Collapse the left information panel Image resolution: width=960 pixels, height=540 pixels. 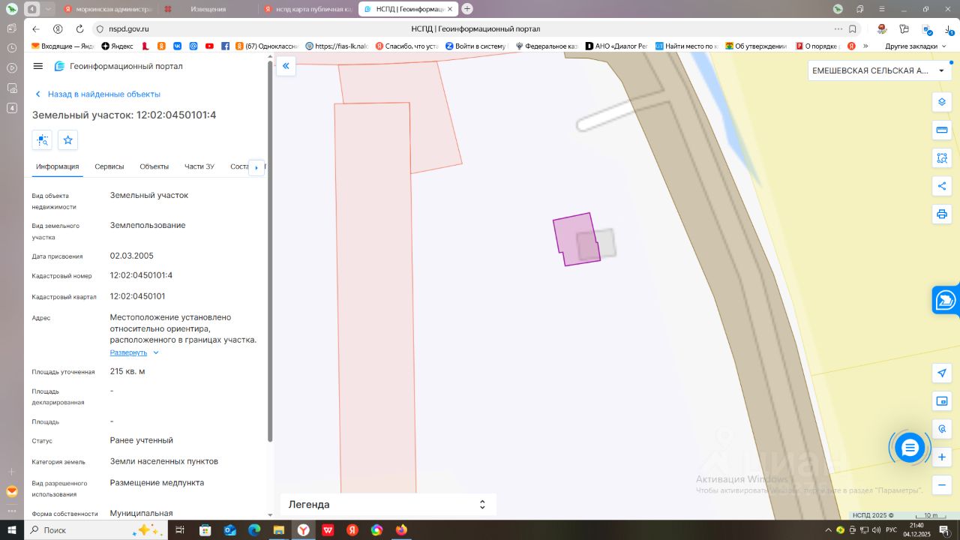pyautogui.click(x=286, y=66)
